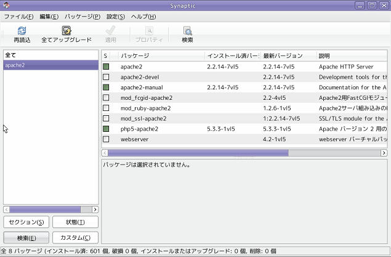Select 全て in the left filter list
391x257 pixels.
(x=51, y=55)
